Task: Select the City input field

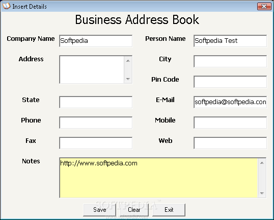Action: [230, 61]
